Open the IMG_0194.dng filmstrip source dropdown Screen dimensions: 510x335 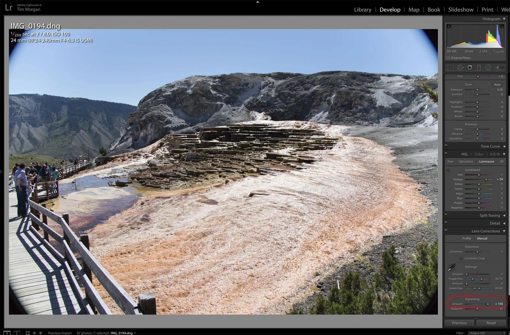[x=135, y=333]
